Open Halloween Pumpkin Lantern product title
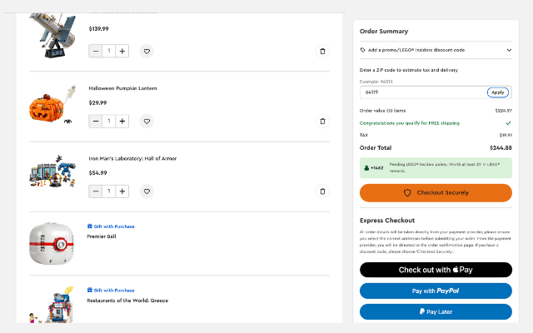This screenshot has height=333, width=533. click(x=122, y=88)
